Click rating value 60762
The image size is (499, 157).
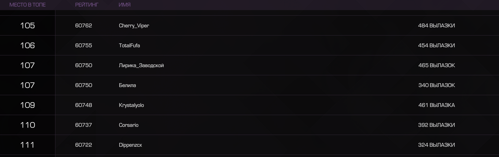[84, 26]
